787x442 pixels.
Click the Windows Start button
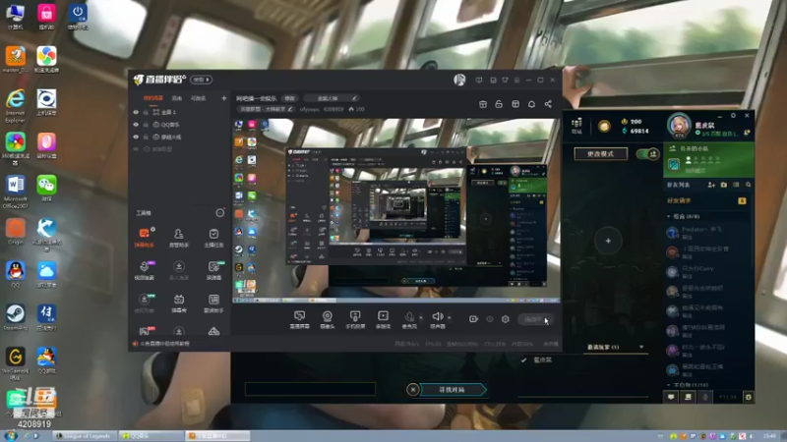point(9,436)
